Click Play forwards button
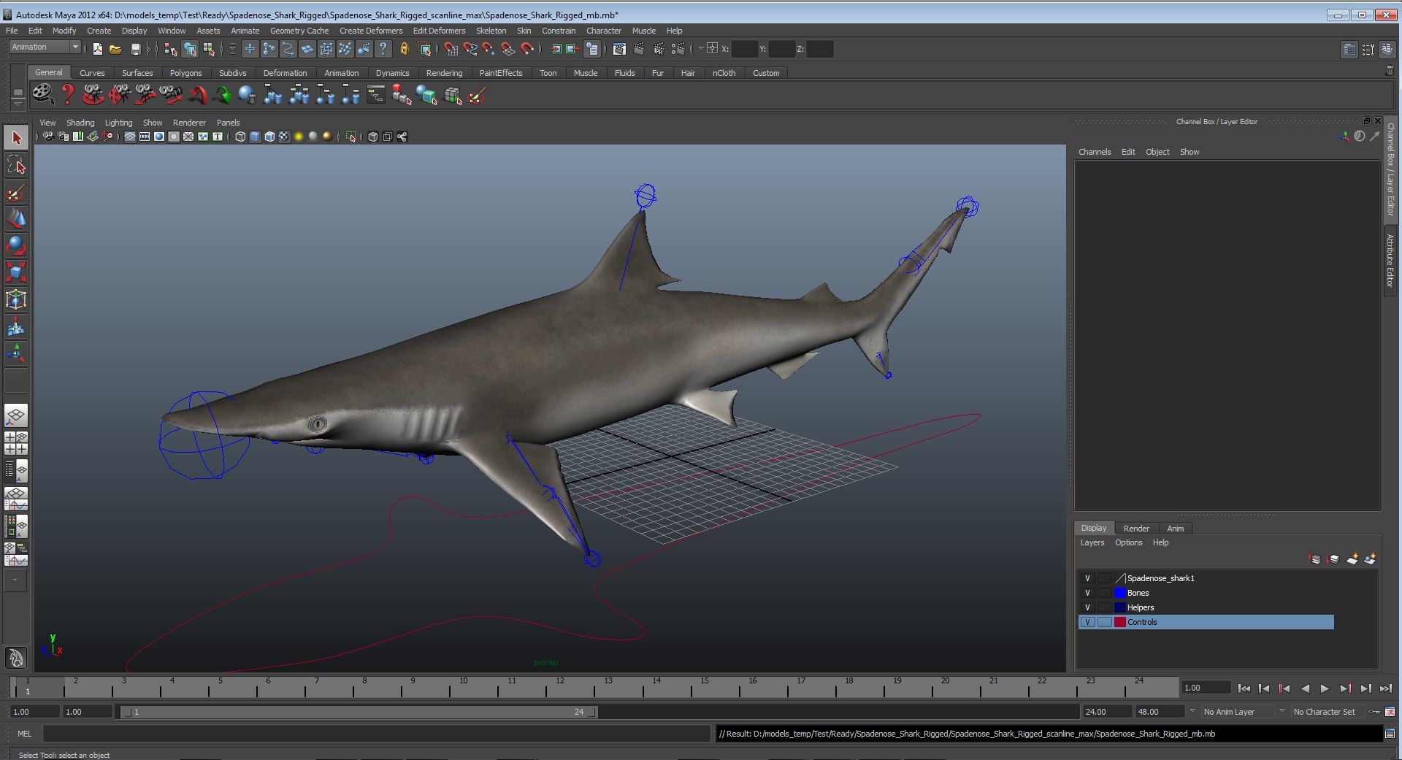This screenshot has width=1402, height=760. tap(1325, 688)
